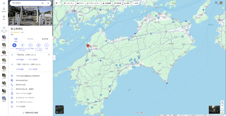Select the 高松市 recent item
Viewport: 226px width, 116px height.
click(4, 46)
